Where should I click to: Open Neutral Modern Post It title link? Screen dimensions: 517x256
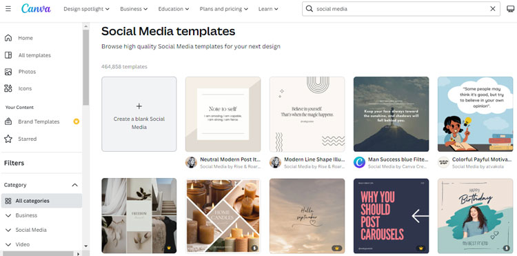[x=230, y=159]
